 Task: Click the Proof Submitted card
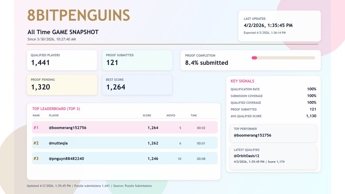[x=137, y=60]
